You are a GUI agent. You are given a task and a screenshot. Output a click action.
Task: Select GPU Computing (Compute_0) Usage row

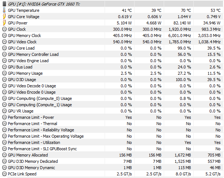112,98
